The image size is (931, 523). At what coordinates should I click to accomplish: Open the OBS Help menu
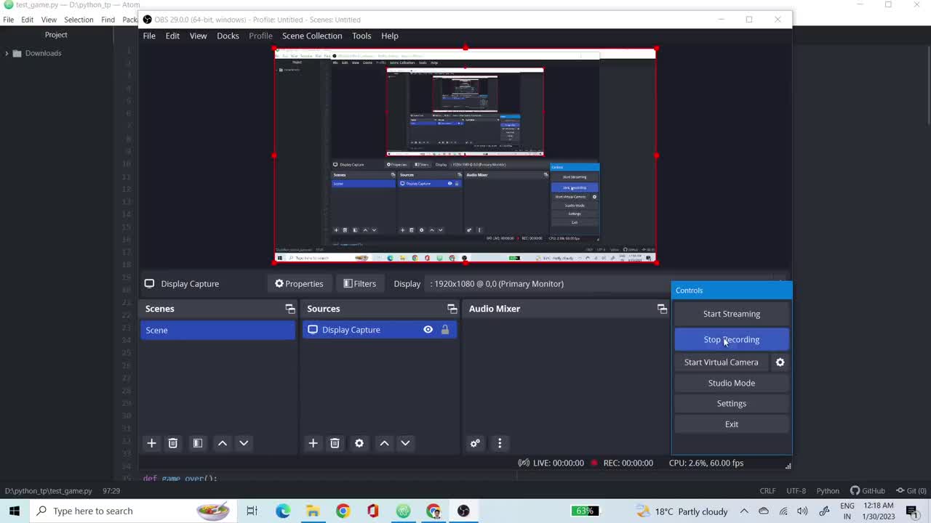pyautogui.click(x=390, y=36)
